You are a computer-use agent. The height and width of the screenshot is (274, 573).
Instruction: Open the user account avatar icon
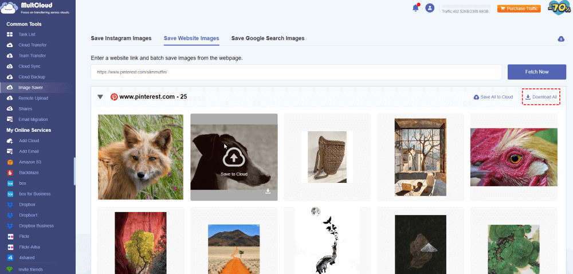click(430, 8)
